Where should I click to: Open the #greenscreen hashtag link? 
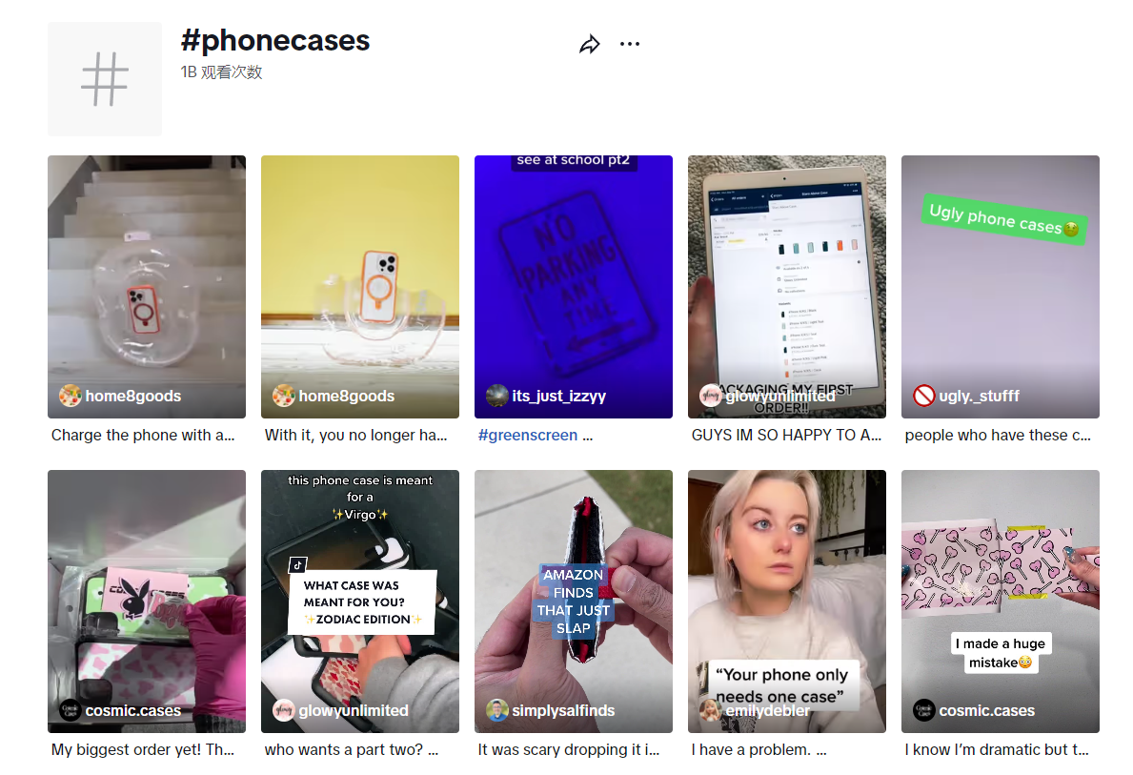pyautogui.click(x=528, y=436)
